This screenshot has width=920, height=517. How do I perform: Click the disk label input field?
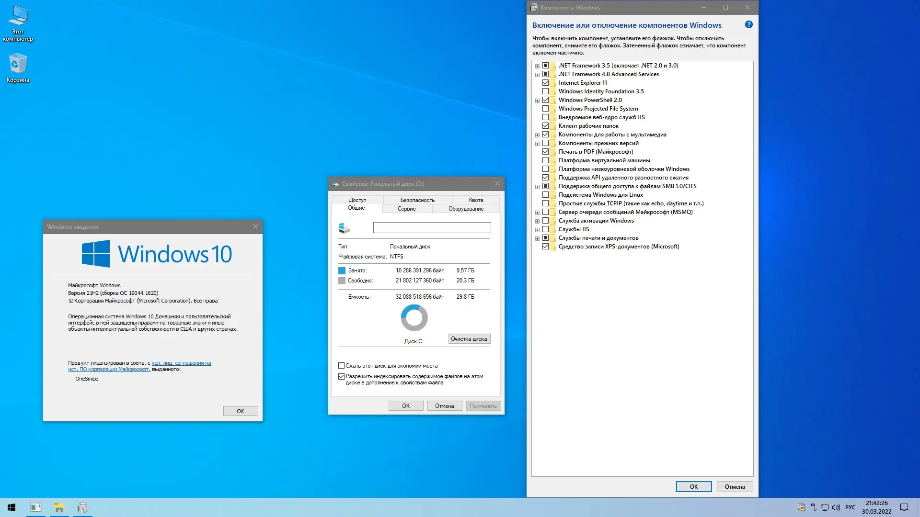coord(432,228)
